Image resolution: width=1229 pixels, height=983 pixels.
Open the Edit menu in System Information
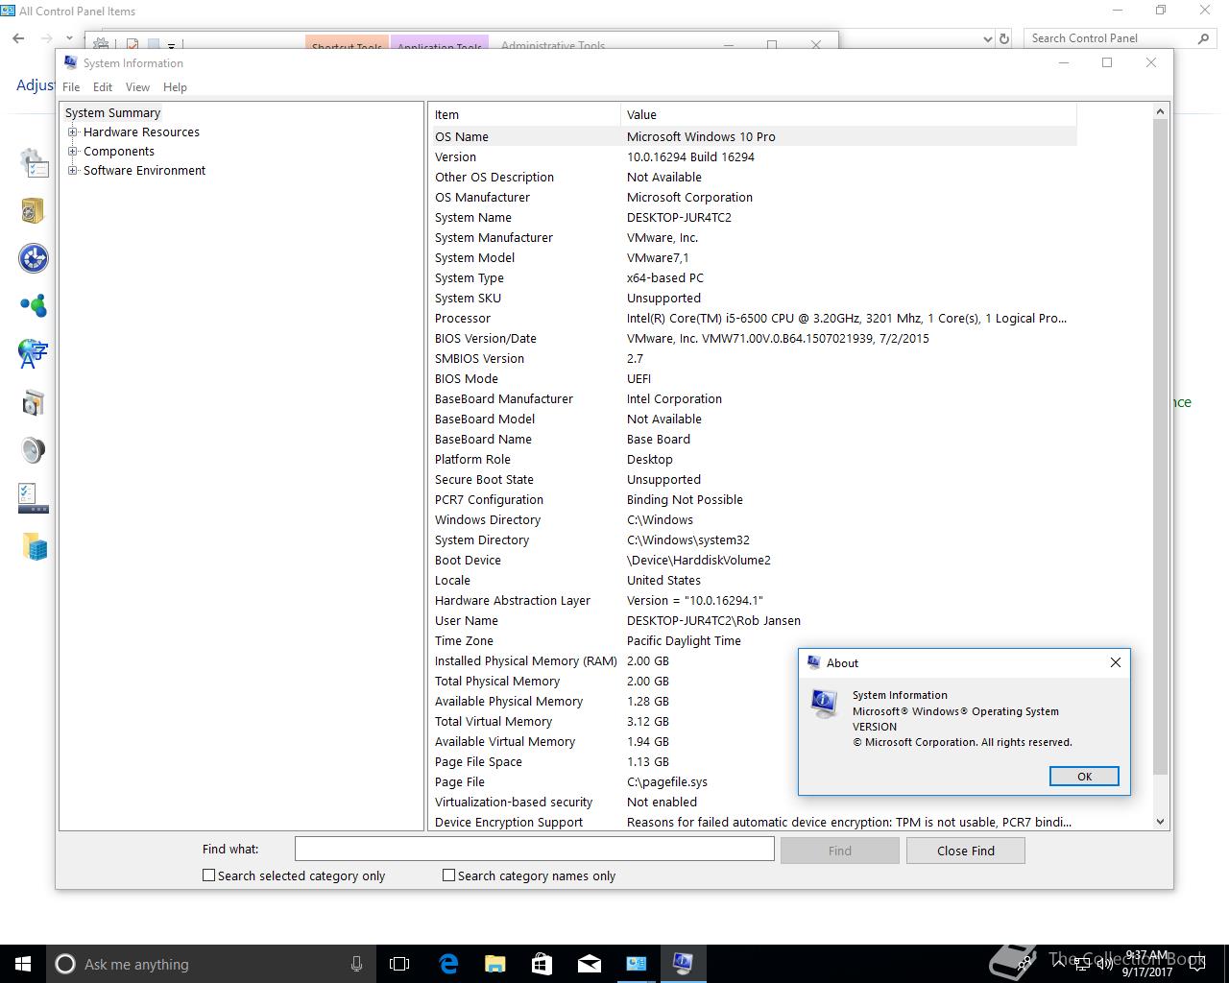(103, 87)
